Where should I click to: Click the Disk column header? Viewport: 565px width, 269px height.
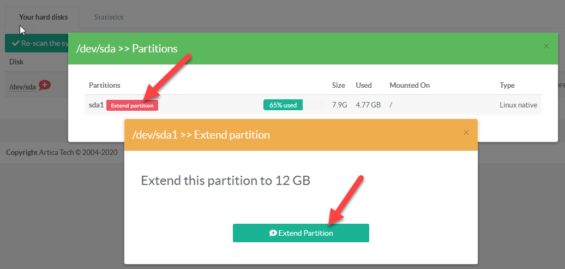coord(16,62)
